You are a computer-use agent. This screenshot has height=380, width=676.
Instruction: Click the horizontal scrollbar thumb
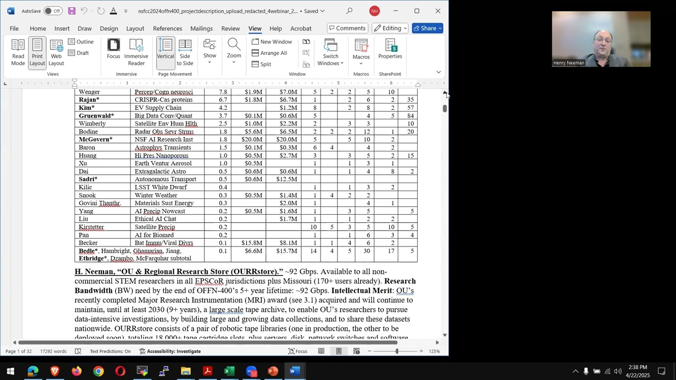coord(208,343)
